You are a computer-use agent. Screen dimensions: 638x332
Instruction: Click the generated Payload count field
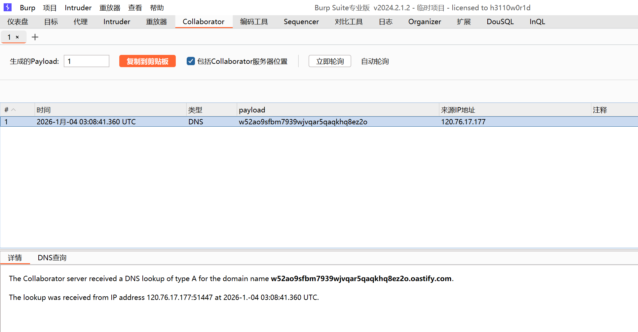(86, 61)
